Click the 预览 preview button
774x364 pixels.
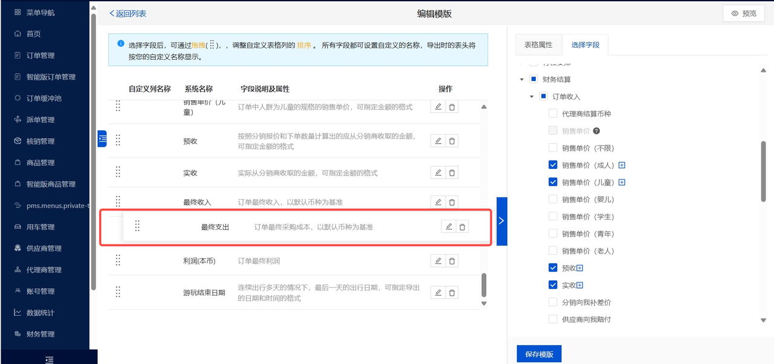(743, 13)
